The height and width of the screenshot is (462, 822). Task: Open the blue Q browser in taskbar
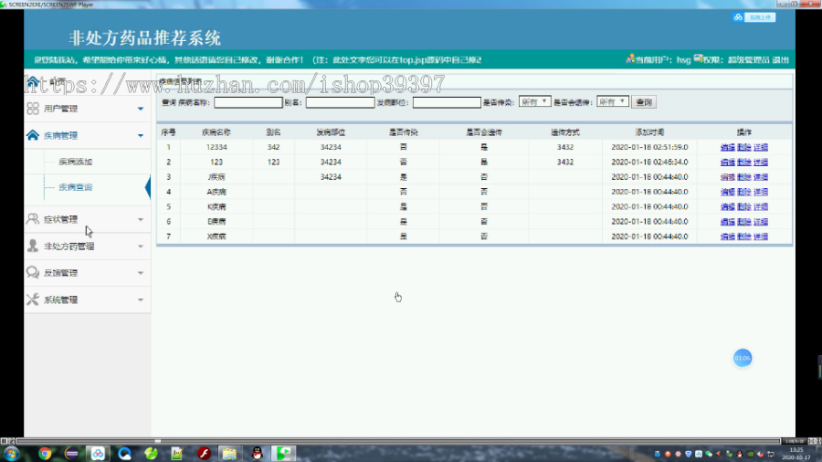[x=124, y=454]
